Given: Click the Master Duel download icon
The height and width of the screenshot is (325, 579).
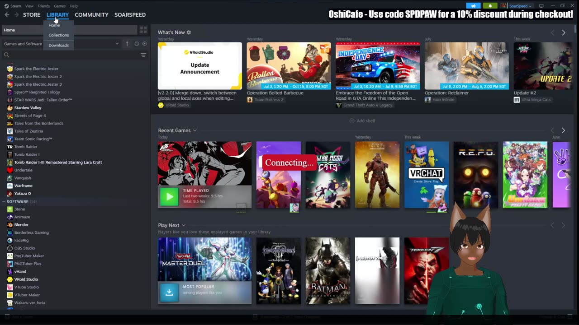Looking at the screenshot, I should tap(169, 292).
